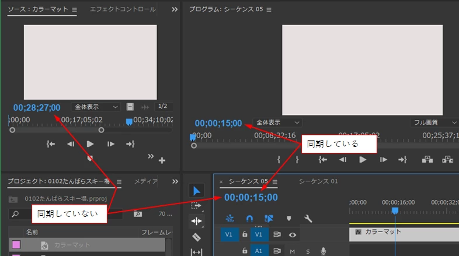
Task: Switch to エフェクトコントロール tab
Action: click(x=123, y=9)
